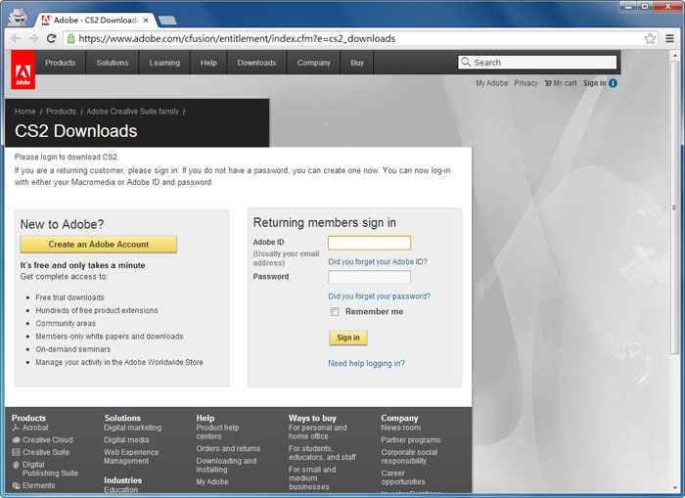
Task: Click My Adobe in the top links
Action: (x=492, y=83)
